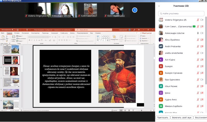Screen dimensions: 207x122
Task: Click the Slide Show icon in status bar
Action: coord(133,110)
